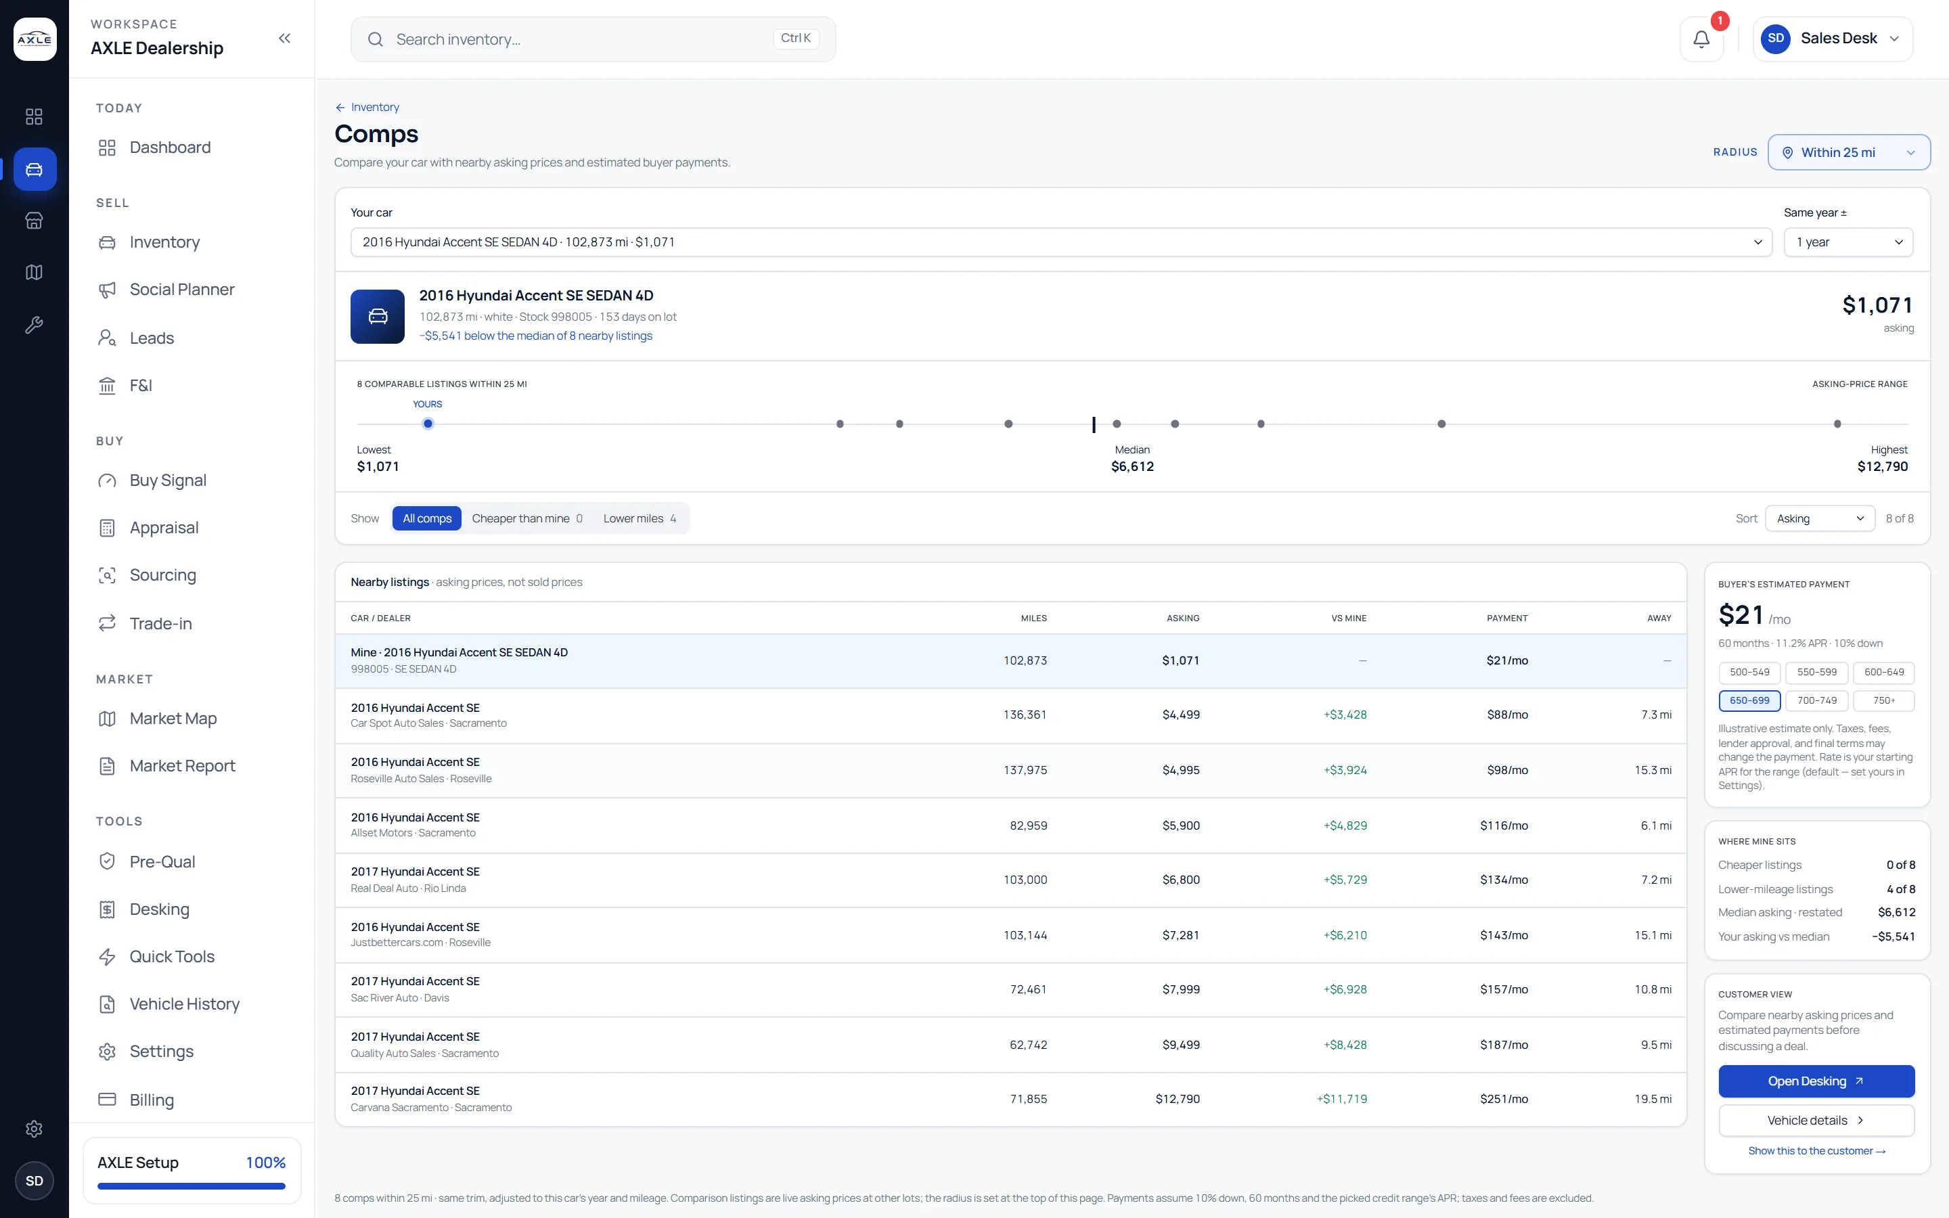
Task: Open the gear icon at rail bottom
Action: coord(34,1129)
